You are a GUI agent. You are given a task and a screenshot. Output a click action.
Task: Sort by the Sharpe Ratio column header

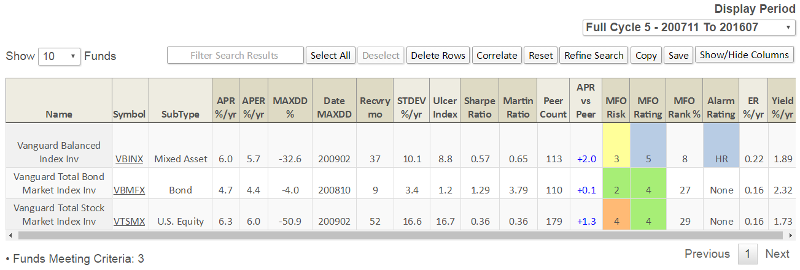[479, 107]
